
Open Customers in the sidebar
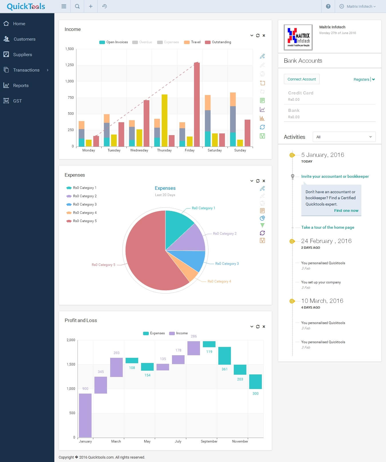pos(24,39)
